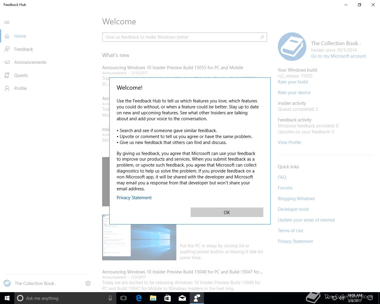Go to my Microsoft account link
This screenshot has width=380, height=304.
[338, 56]
